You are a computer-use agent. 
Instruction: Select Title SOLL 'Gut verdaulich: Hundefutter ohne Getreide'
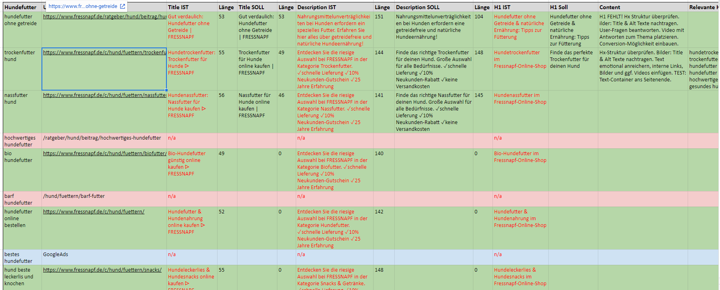pyautogui.click(x=257, y=30)
